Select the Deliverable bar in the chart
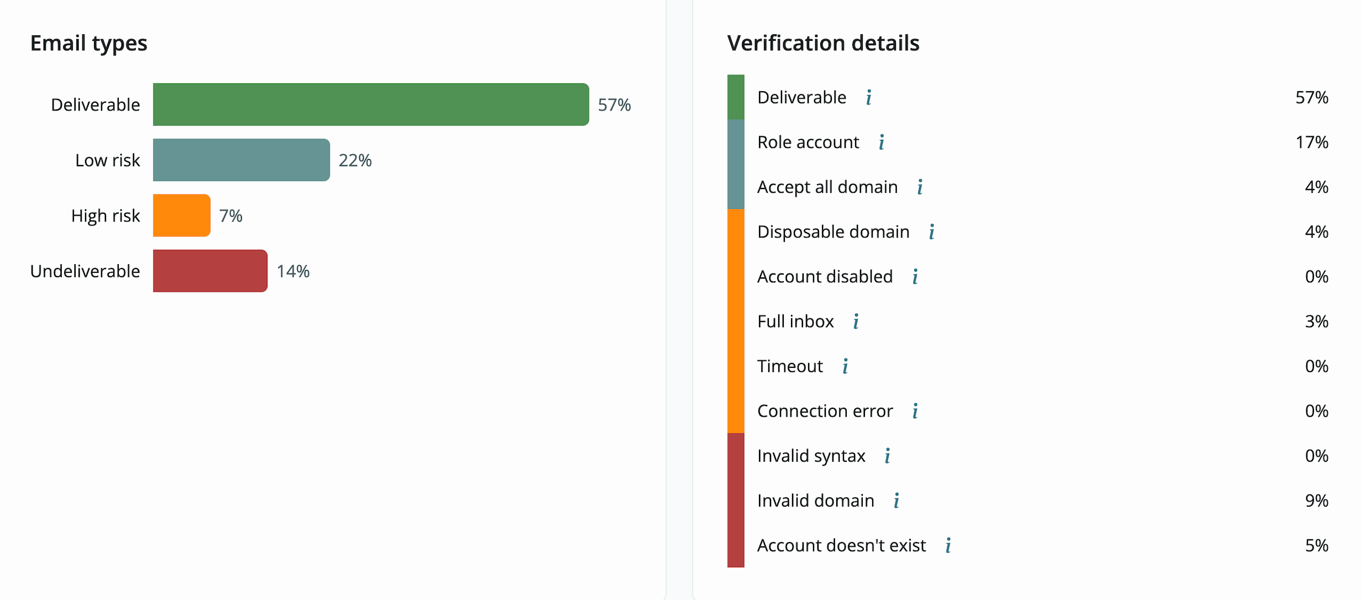 tap(370, 104)
